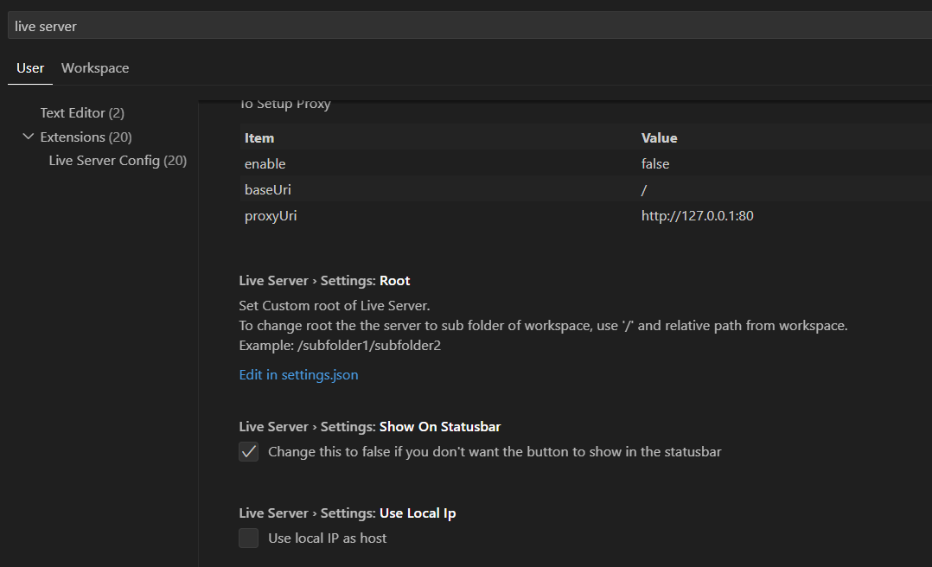
Task: Click the 'Live Server › Settings: Root' heading
Action: click(x=324, y=281)
